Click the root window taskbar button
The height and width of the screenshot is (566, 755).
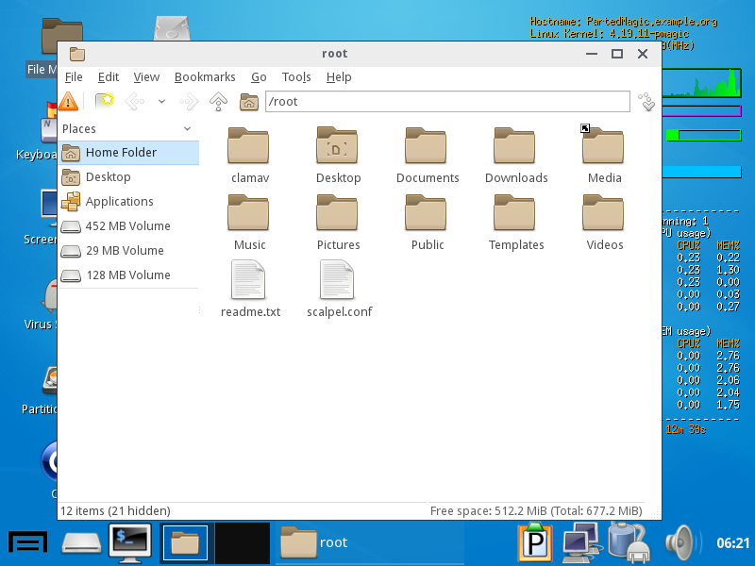point(317,542)
